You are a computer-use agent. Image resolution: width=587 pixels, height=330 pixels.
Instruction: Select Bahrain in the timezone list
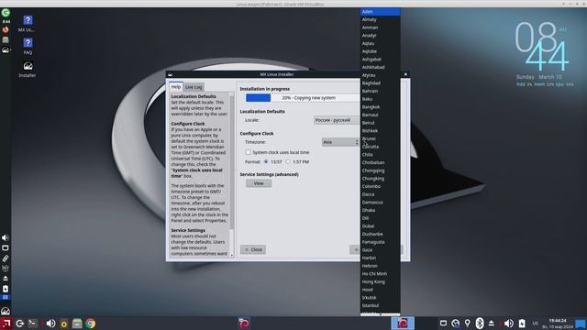tap(380, 91)
